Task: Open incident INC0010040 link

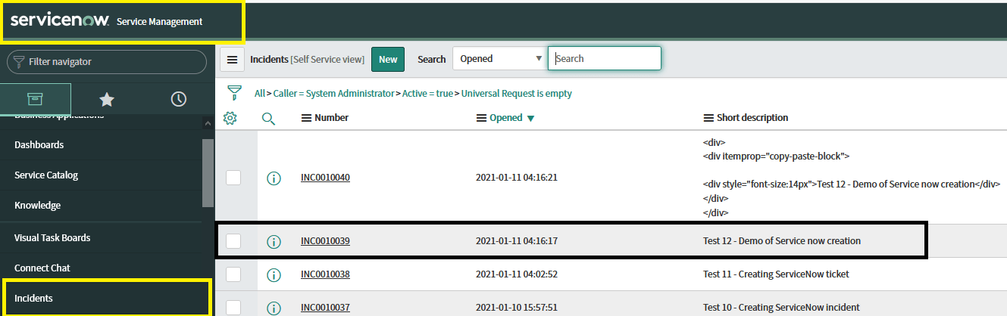Action: (325, 178)
